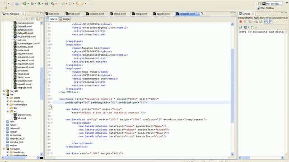Click the Print icon in toolbar
The width and height of the screenshot is (289, 162).
17,4
